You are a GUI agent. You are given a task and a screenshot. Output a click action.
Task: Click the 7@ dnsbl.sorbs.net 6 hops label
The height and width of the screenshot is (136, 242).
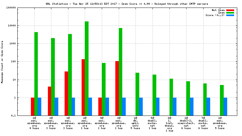pyautogui.click(x=203, y=123)
